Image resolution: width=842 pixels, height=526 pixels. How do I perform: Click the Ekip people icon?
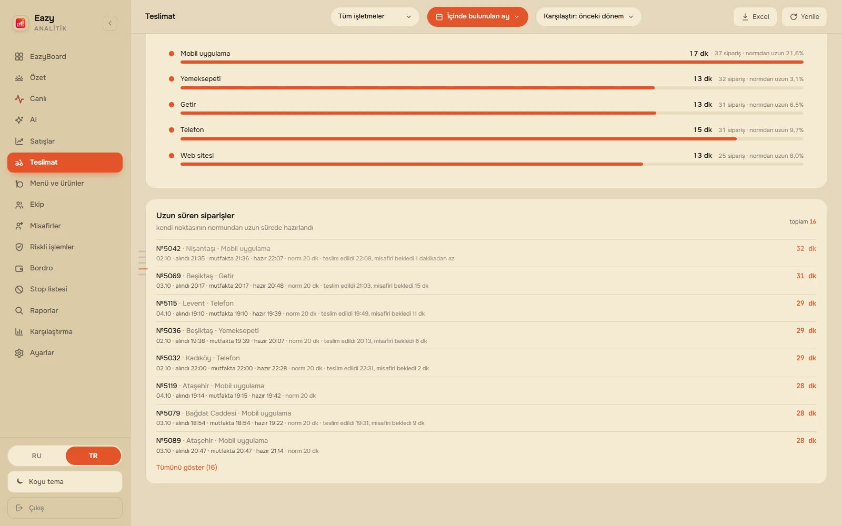pyautogui.click(x=19, y=205)
